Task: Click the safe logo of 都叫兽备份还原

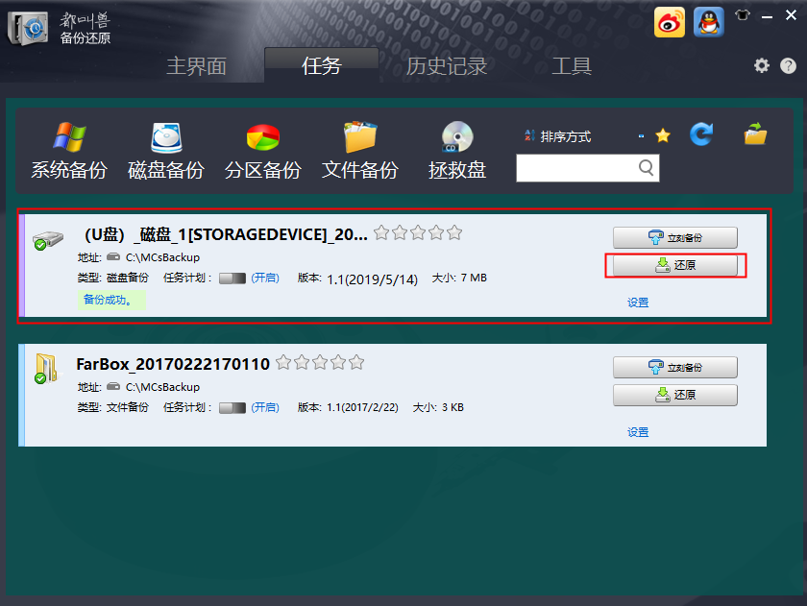Action: pos(28,28)
